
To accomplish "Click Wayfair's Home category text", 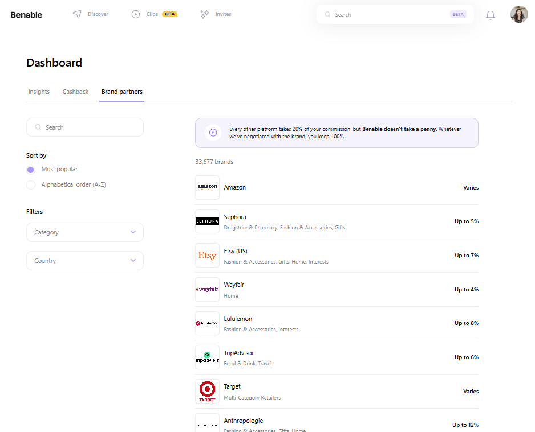I will [231, 296].
